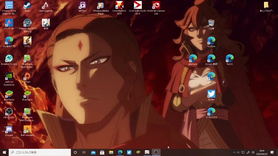Open Mail from the taskbar
This screenshot has height=156, width=278.
click(93, 152)
